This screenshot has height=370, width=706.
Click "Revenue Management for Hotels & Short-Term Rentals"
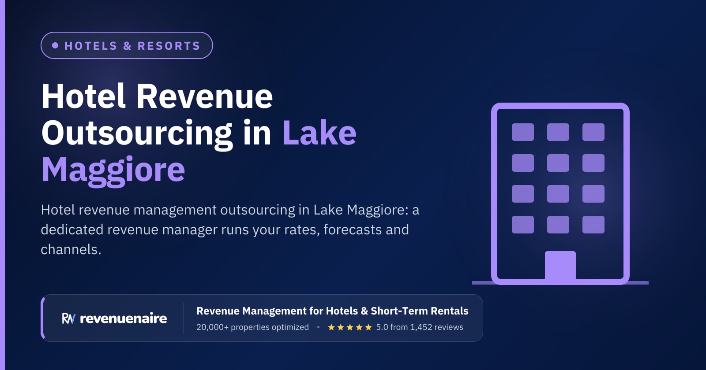332,311
